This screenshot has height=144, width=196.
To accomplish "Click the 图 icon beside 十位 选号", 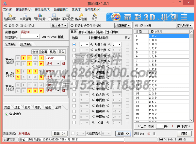I will click(63, 77).
